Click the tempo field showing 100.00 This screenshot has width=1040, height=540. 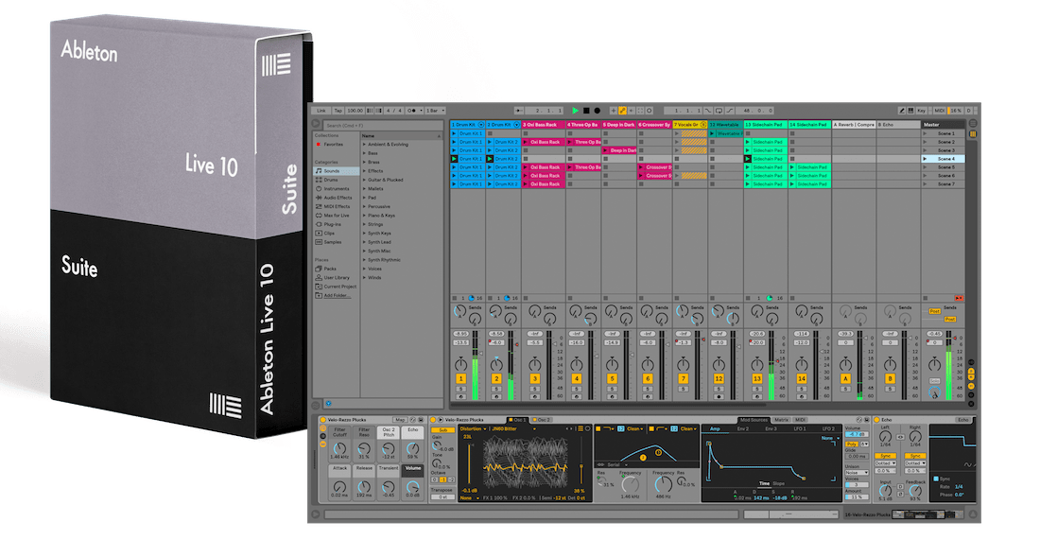click(355, 111)
